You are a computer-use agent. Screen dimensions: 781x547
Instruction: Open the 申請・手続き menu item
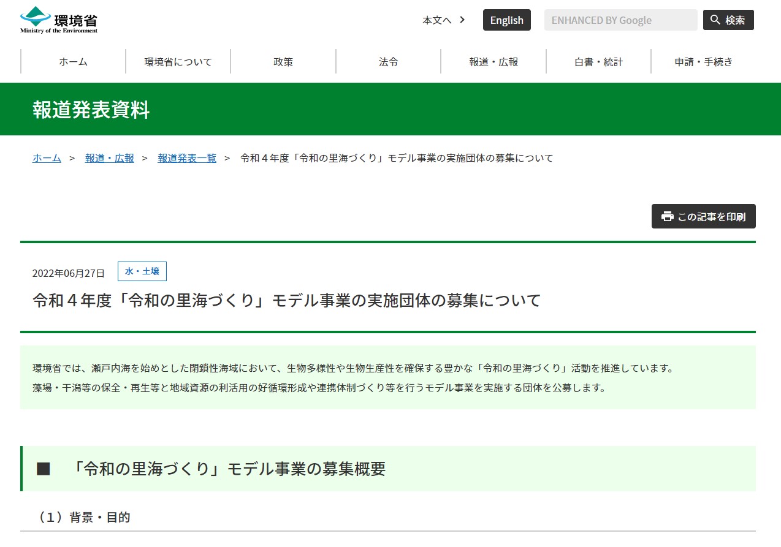(703, 61)
